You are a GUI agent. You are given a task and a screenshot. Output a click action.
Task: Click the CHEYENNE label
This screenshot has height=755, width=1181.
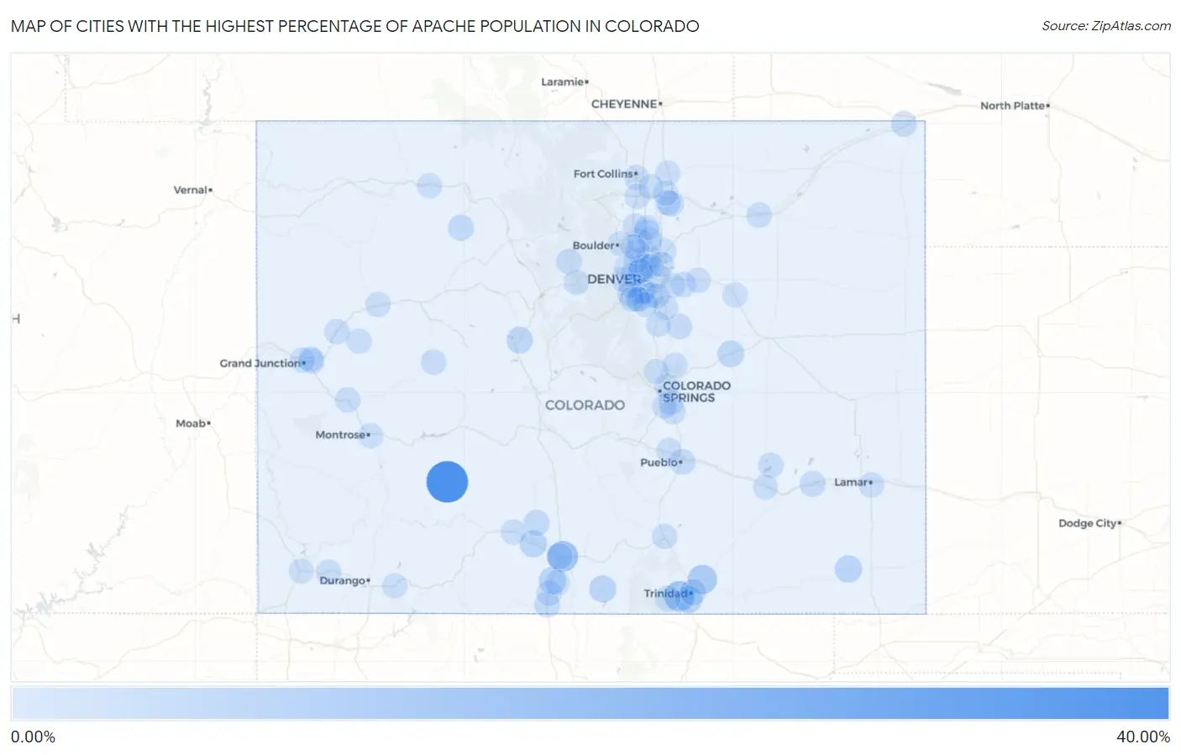point(625,104)
